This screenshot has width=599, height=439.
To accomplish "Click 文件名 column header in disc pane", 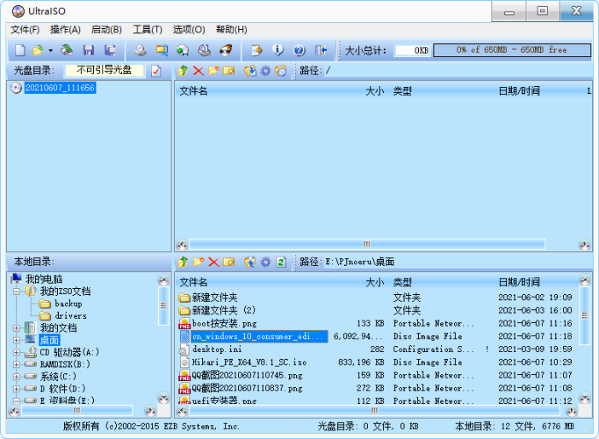I will click(x=194, y=91).
